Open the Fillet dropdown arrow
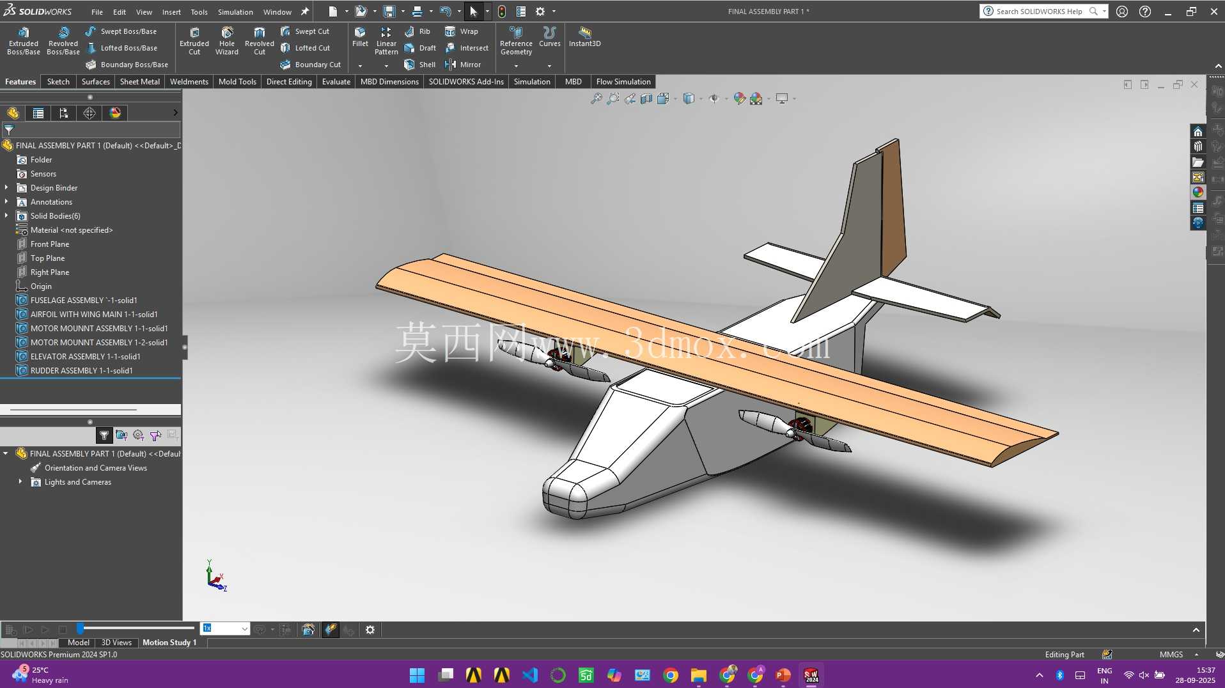Screen dimensions: 1225x688 tap(360, 66)
